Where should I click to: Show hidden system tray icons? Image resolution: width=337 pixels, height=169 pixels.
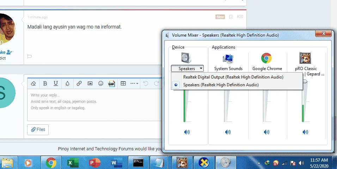(259, 163)
